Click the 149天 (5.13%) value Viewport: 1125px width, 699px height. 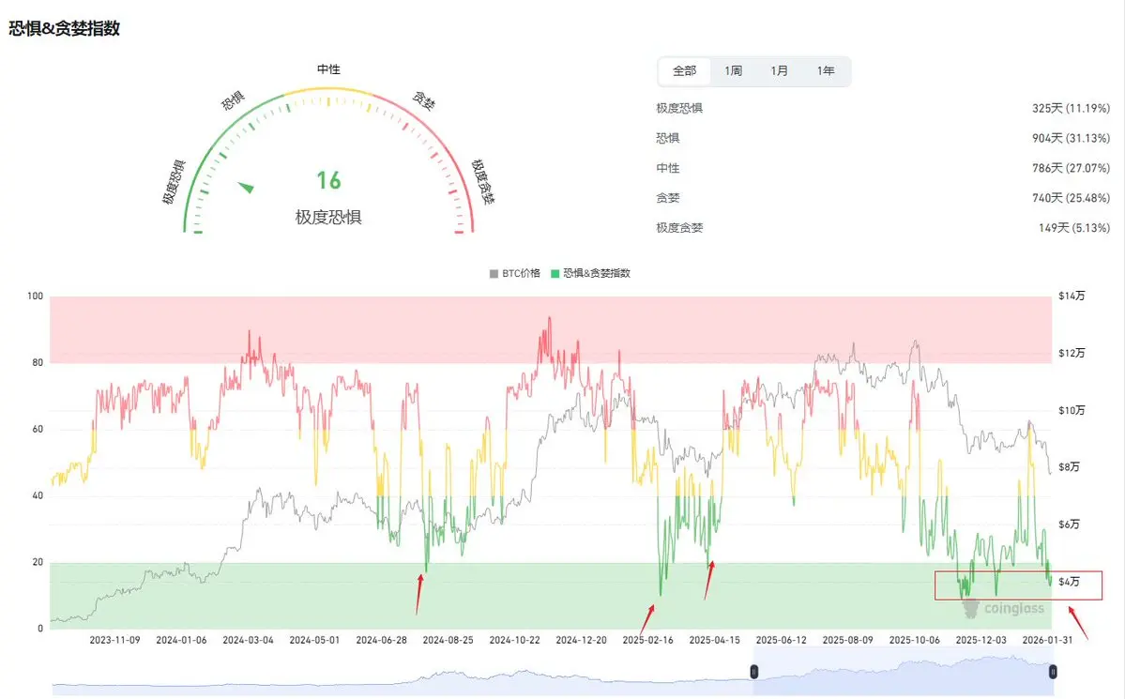(1074, 228)
